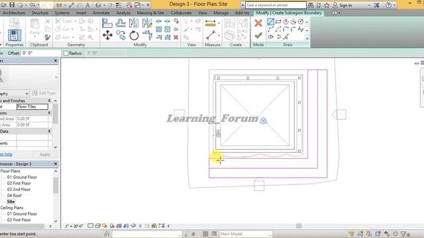Select the Ellipse draw tool
The width and height of the screenshot is (424, 238).
point(271,37)
